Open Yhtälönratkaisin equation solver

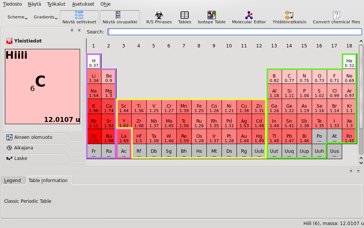tap(289, 17)
